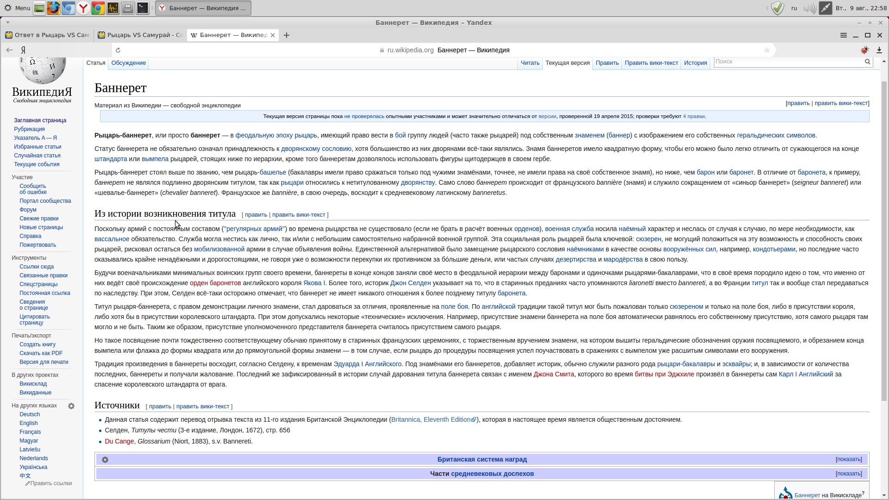
Task: Expand Части средневековых доспехов navbox
Action: click(849, 474)
